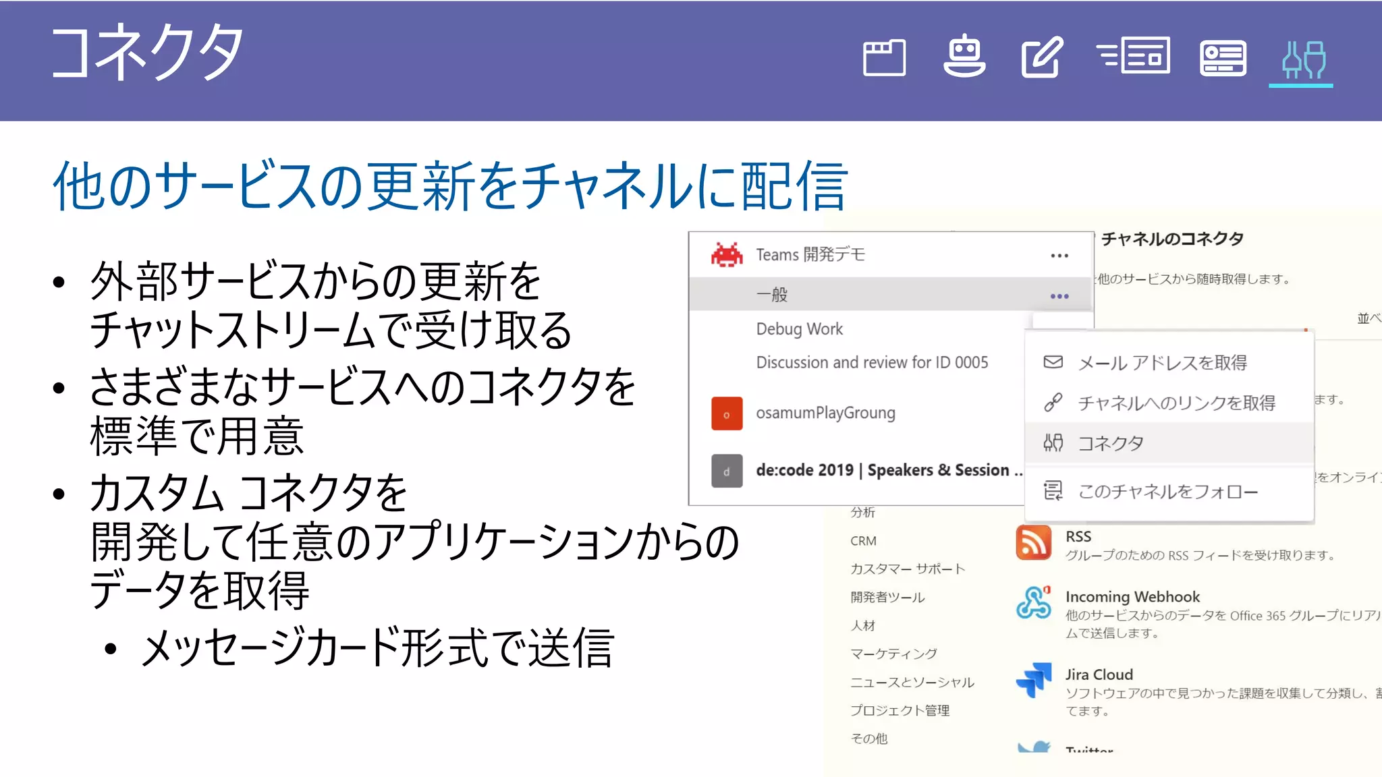Click the Jira Cloud connector icon
The image size is (1382, 777).
[x=1033, y=680]
